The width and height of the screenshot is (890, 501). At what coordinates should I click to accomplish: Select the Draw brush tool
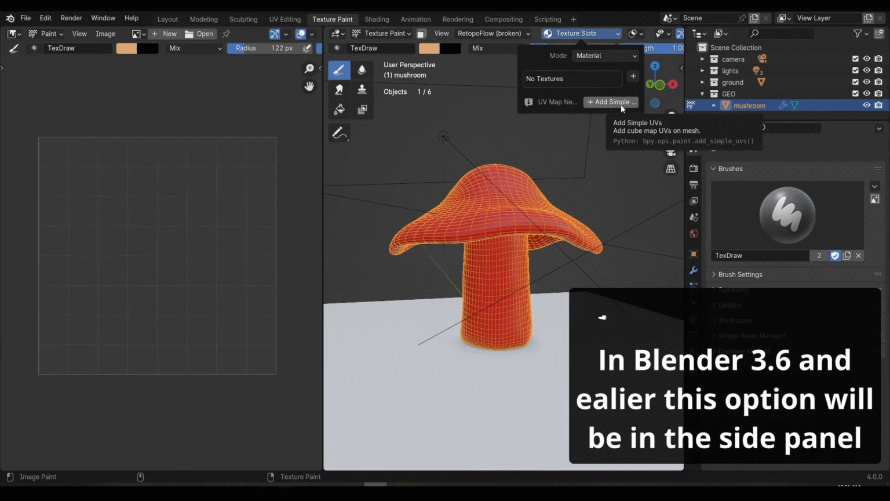(x=339, y=69)
